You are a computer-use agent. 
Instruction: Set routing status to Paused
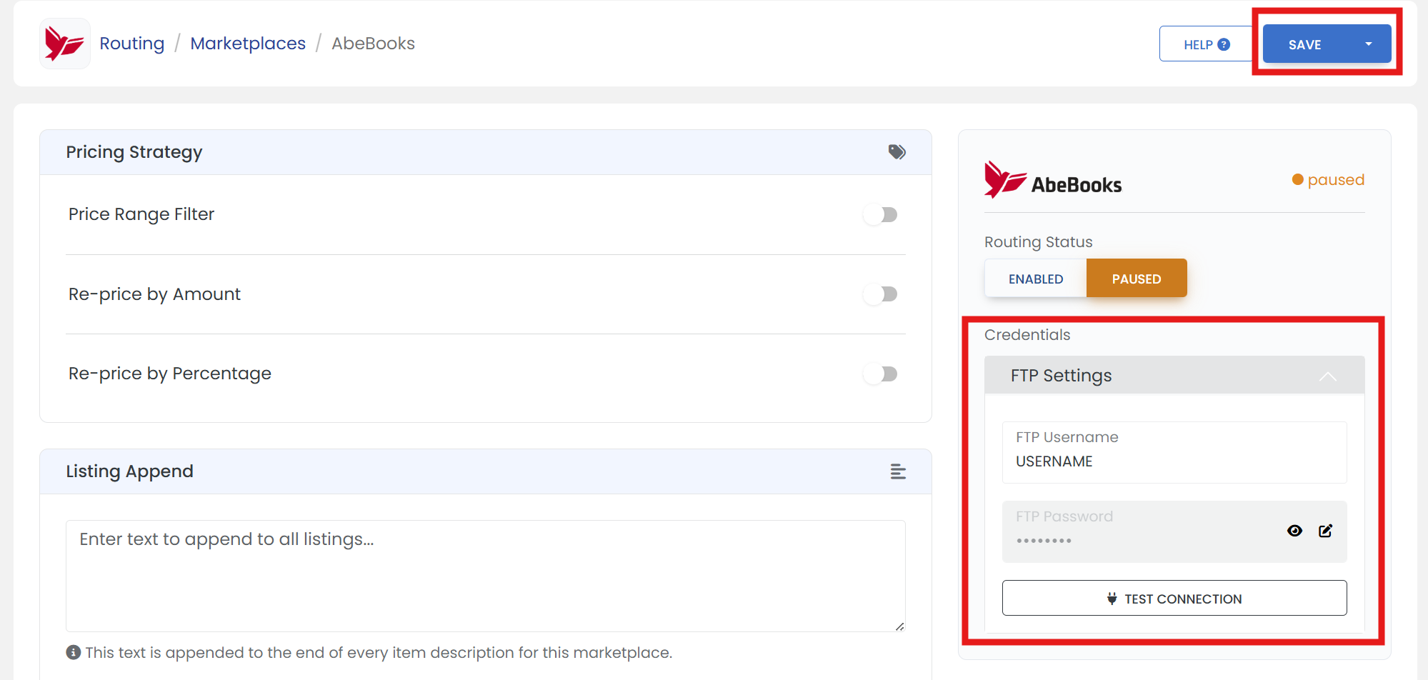(x=1137, y=279)
